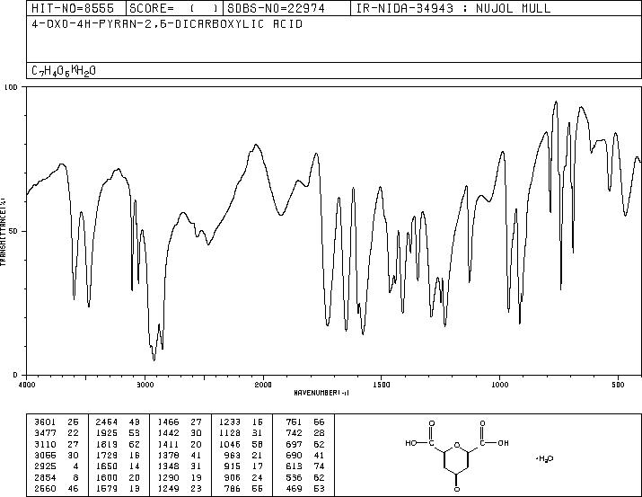Click the TRANSMITTANCE y-axis title
The height and width of the screenshot is (497, 642).
[3, 232]
